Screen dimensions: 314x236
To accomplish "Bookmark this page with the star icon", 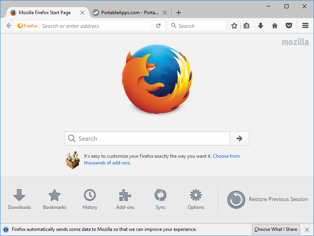I will tap(234, 26).
